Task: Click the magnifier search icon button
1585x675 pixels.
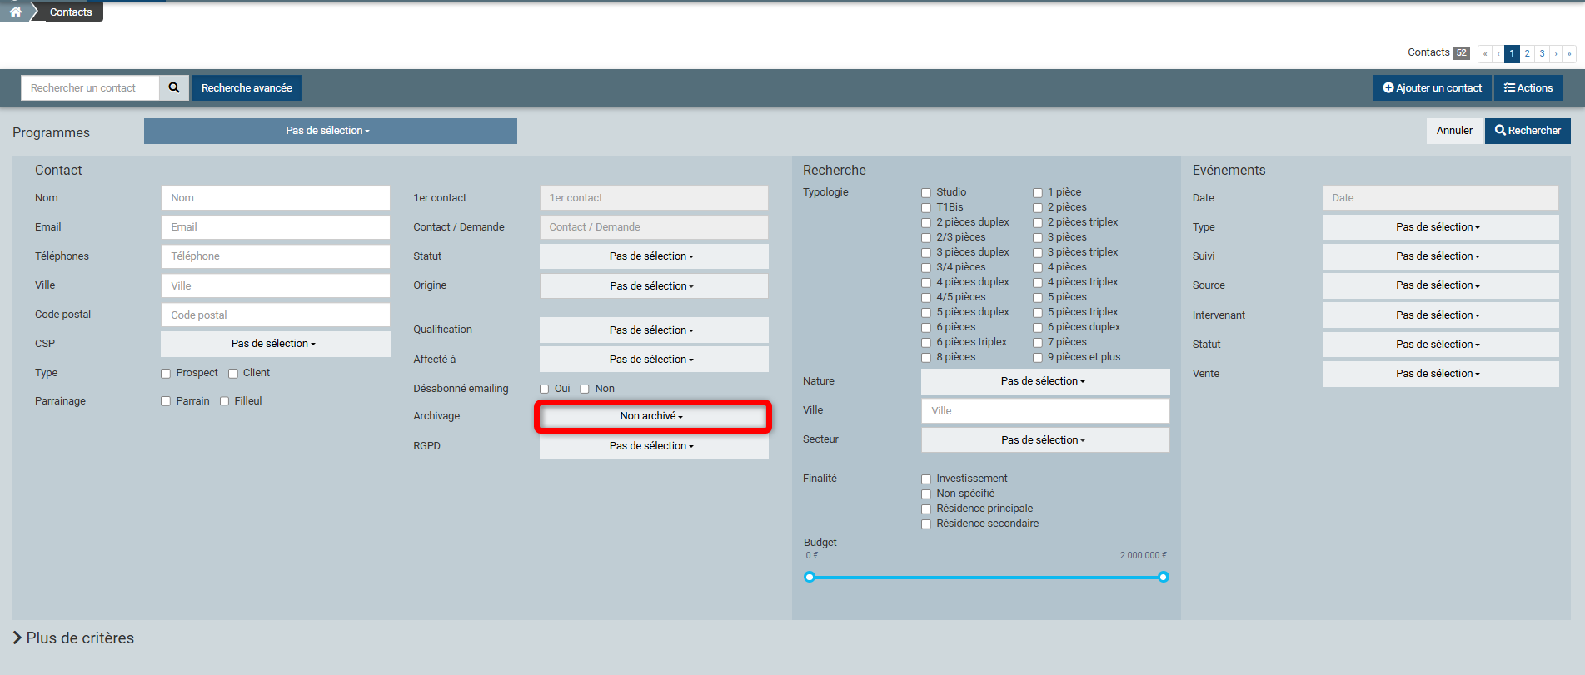Action: [x=174, y=87]
